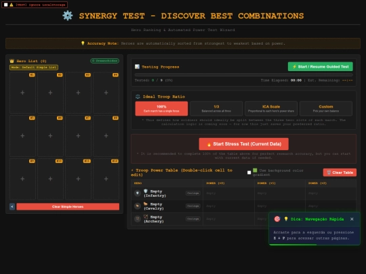Add a hero to slot #1
The height and width of the screenshot is (274, 366).
click(x=22, y=93)
